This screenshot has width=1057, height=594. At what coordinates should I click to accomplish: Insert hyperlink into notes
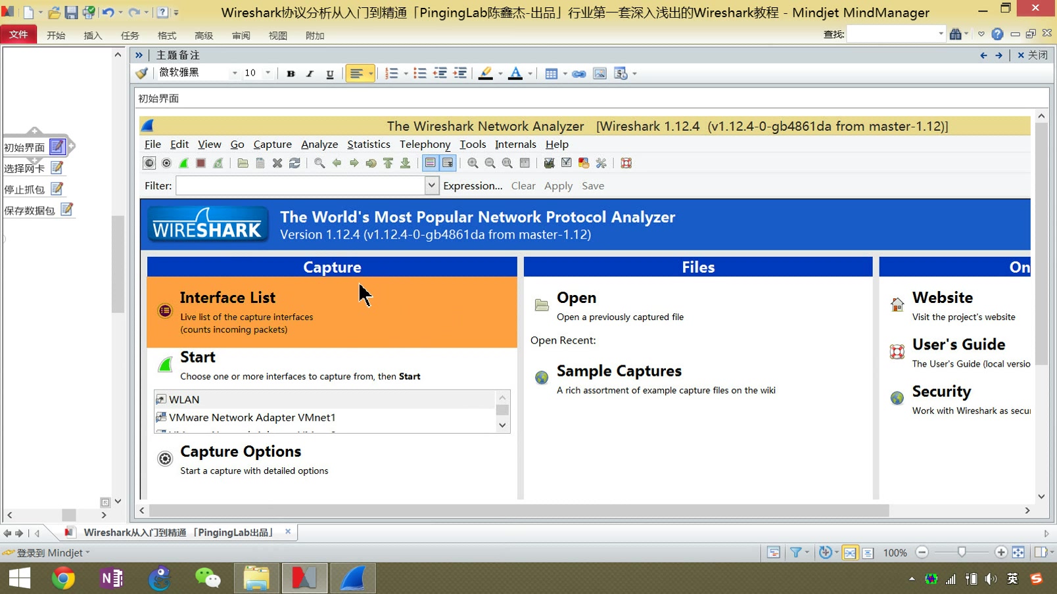pos(579,74)
